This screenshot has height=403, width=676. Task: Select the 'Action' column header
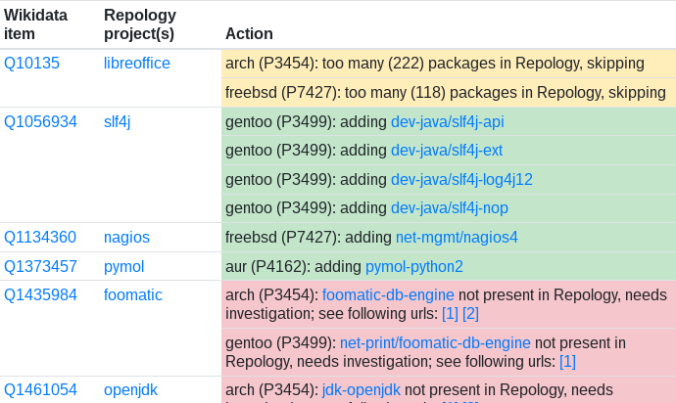click(249, 33)
